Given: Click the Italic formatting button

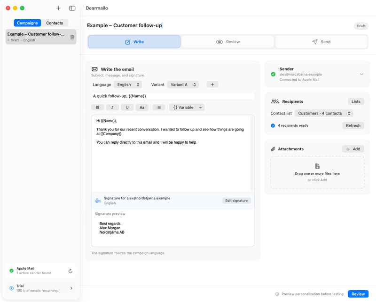Looking at the screenshot, I should pos(112,108).
